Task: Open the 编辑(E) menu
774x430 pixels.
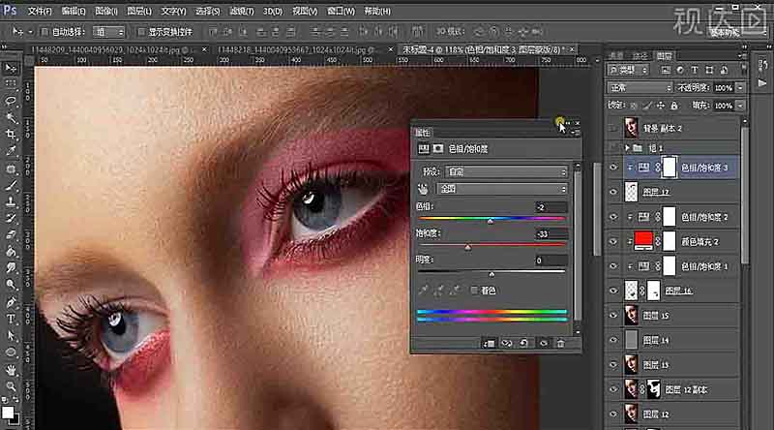Action: 74,11
